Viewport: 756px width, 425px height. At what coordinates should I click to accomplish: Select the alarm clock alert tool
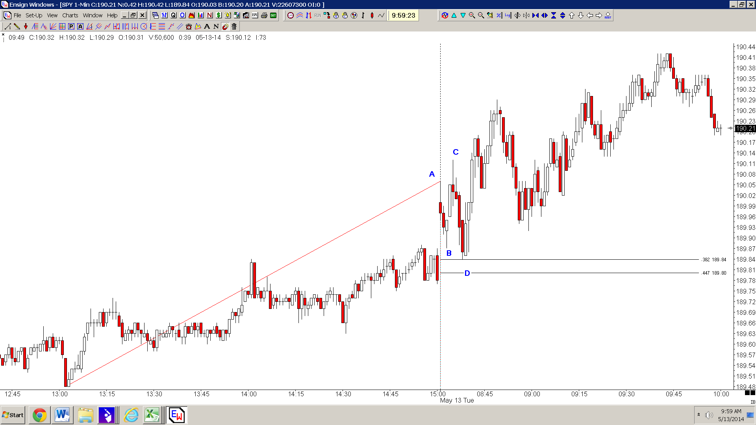coord(189,26)
